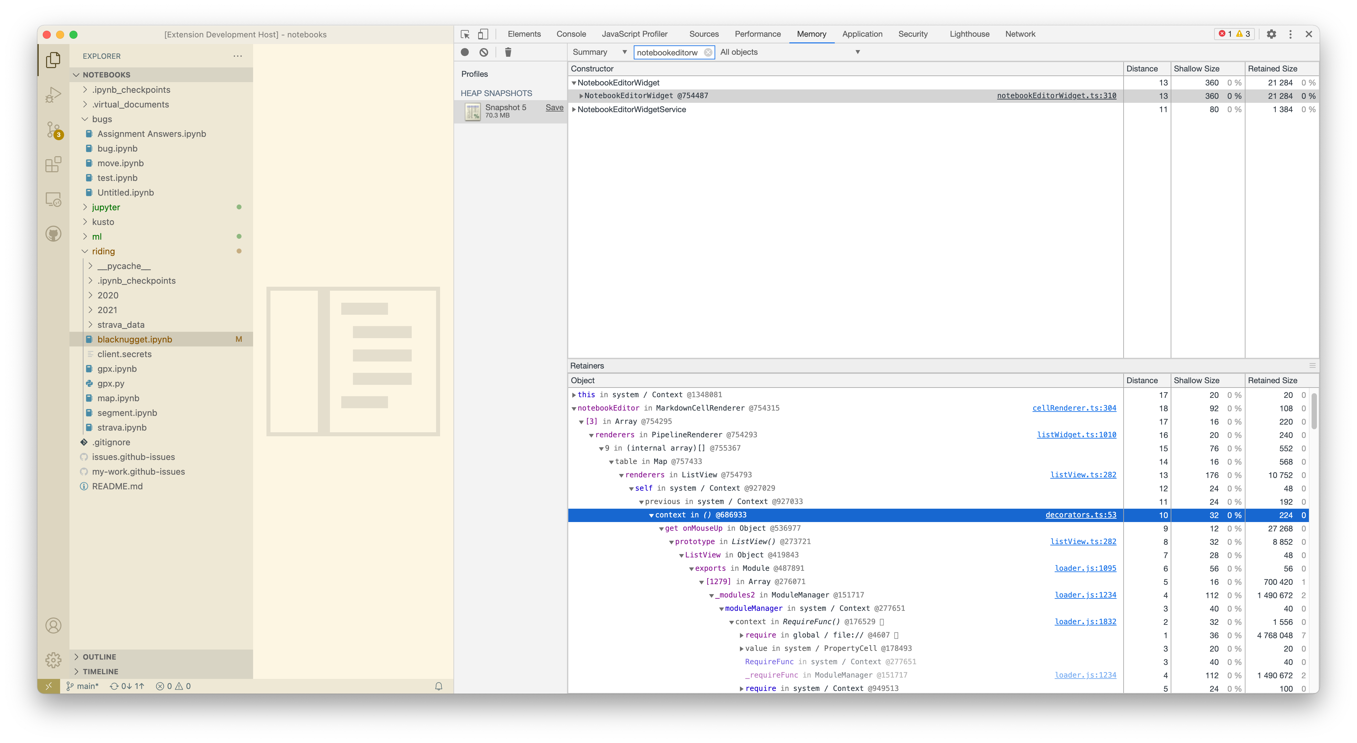Start heap snapshot record button
This screenshot has width=1357, height=743.
point(464,52)
